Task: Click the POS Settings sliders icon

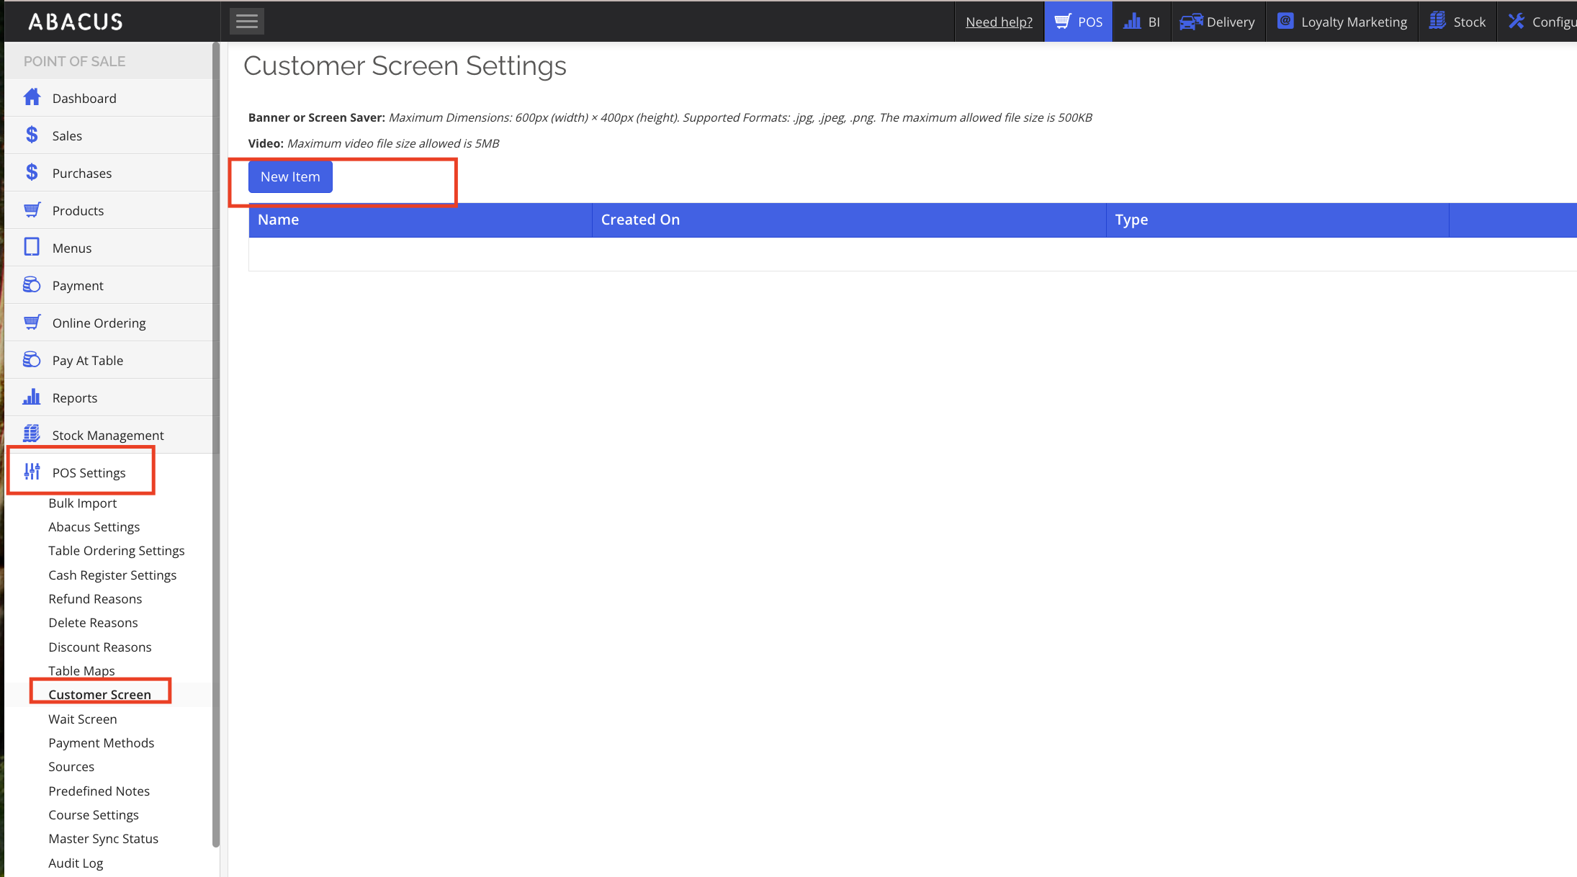Action: (32, 472)
